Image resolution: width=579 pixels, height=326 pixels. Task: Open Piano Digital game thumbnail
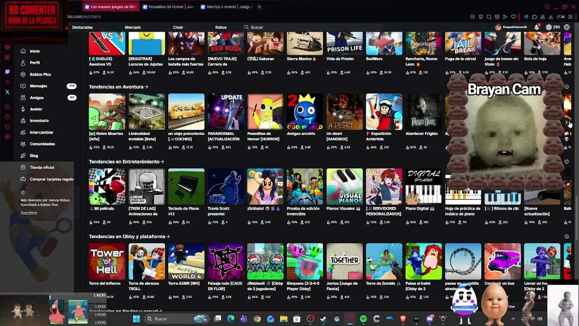pos(423,187)
